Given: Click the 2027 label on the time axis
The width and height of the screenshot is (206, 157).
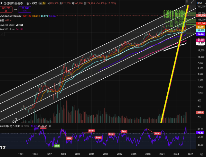Looking at the screenshot, I should [190, 154].
